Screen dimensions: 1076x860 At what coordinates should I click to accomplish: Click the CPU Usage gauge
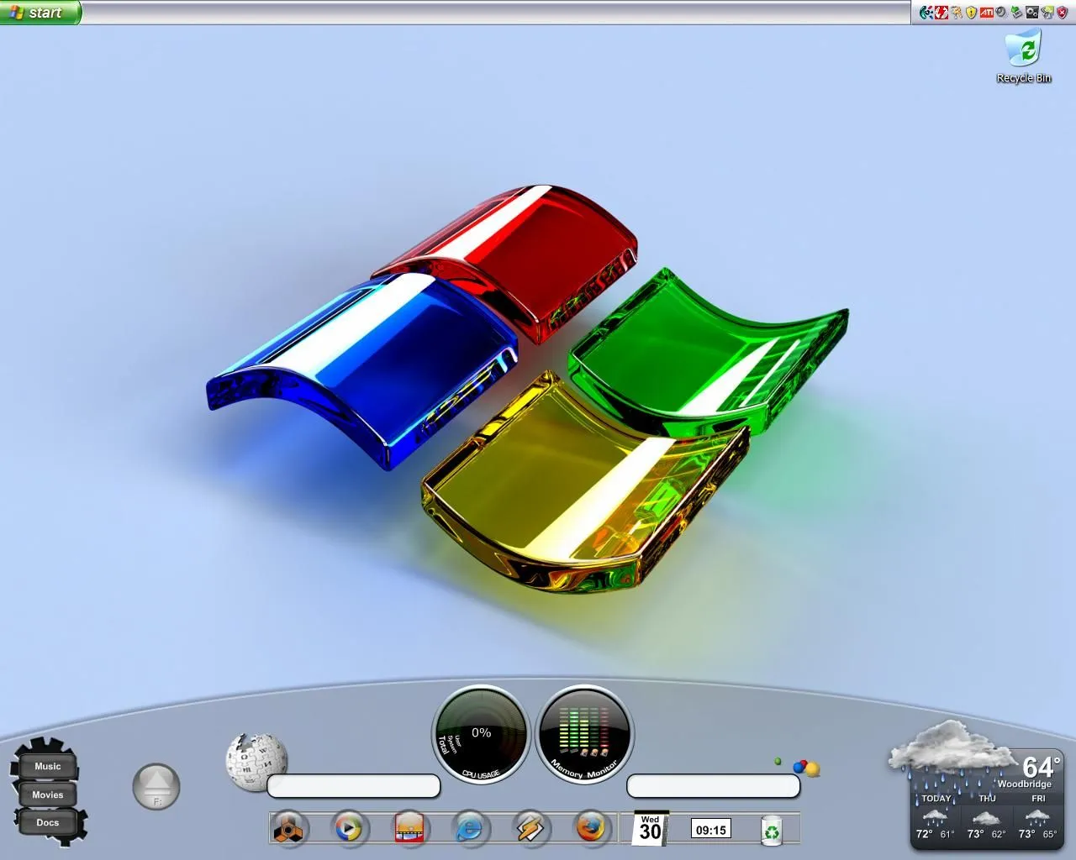point(481,735)
